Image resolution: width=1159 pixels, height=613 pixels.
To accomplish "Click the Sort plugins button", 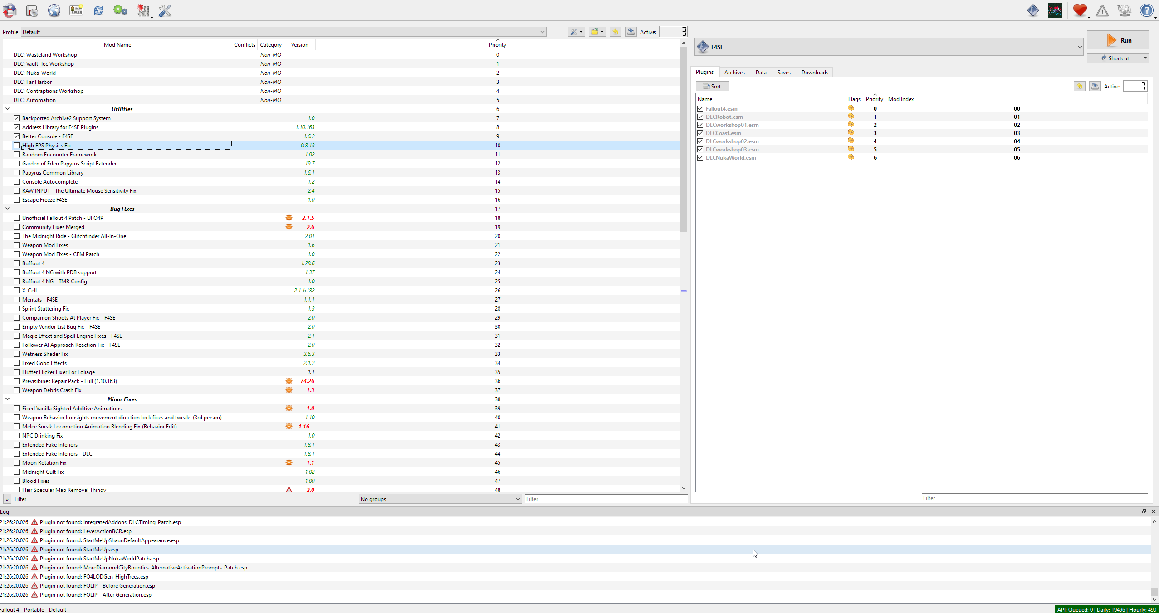I will pyautogui.click(x=712, y=87).
